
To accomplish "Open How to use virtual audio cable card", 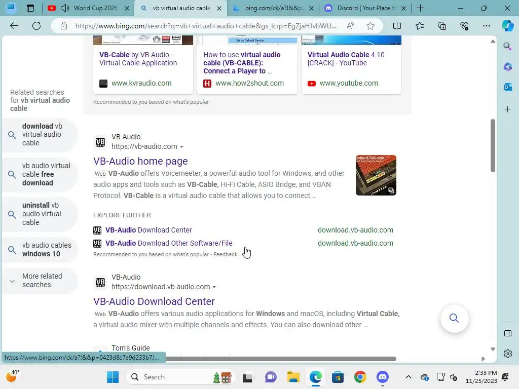I will tap(247, 65).
